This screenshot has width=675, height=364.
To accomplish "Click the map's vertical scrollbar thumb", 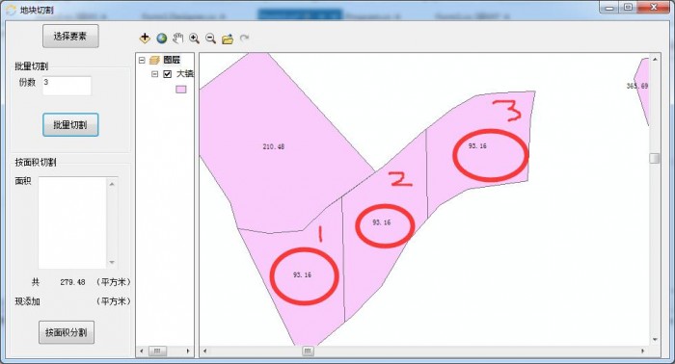I will coord(655,158).
